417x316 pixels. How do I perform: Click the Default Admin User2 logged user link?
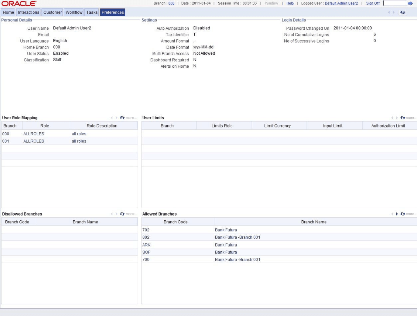[x=341, y=4]
